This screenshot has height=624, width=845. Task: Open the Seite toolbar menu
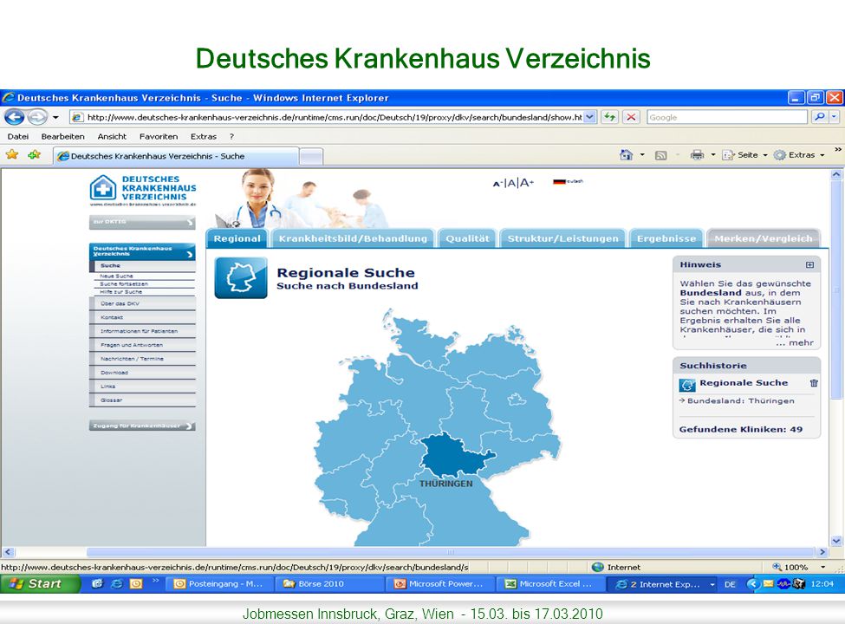(744, 155)
